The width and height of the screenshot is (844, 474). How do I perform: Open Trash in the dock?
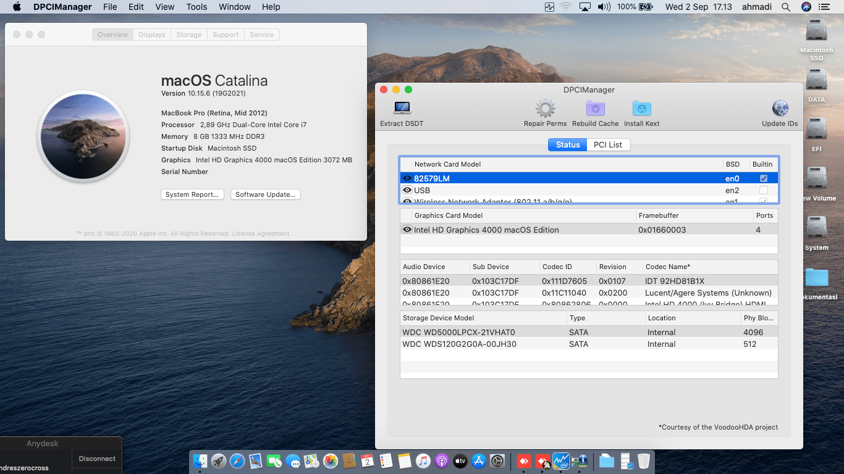643,461
